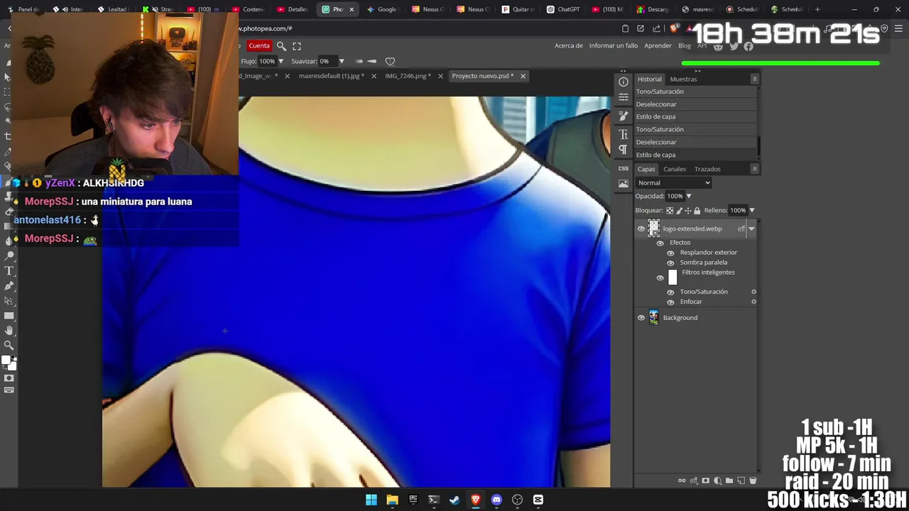Open the Paragraph side panel icon
This screenshot has width=909, height=511.
coord(624,150)
